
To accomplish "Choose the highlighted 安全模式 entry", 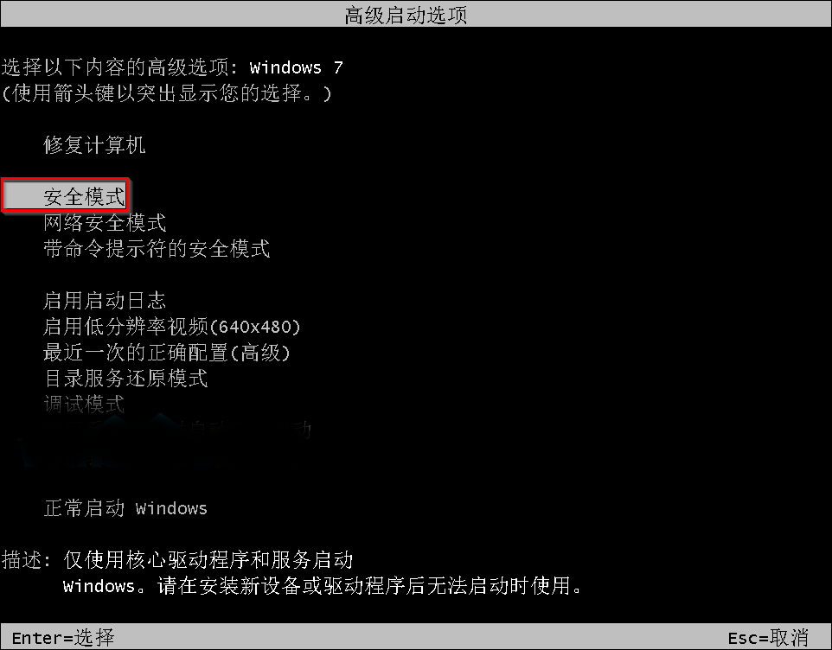I will point(66,196).
